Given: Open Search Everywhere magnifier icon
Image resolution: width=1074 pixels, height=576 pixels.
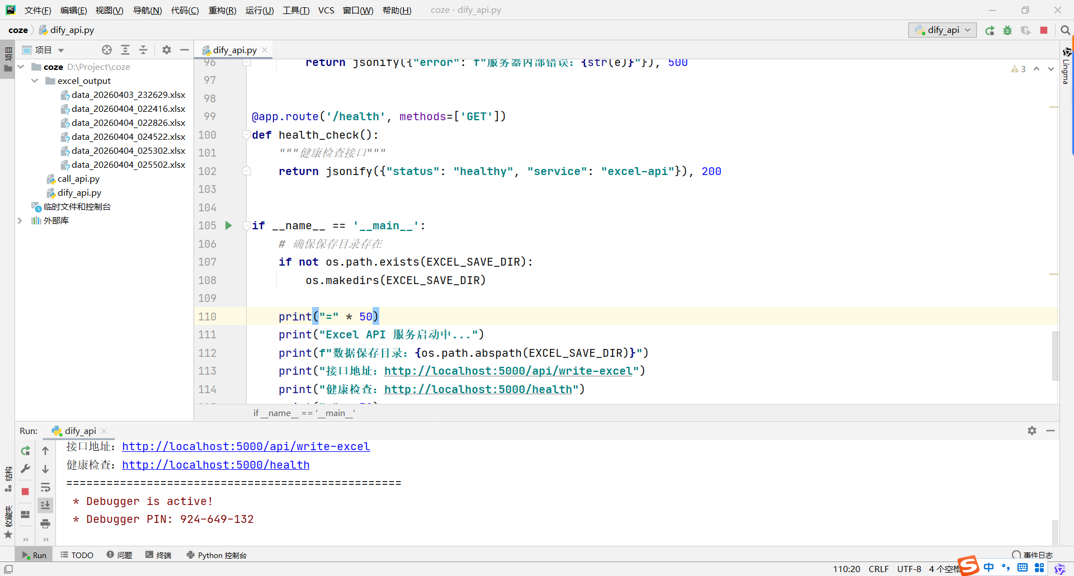Looking at the screenshot, I should [1065, 30].
